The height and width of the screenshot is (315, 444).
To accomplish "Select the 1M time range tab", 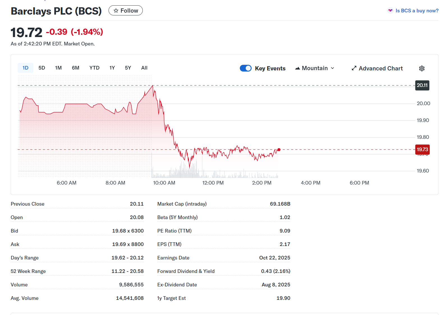I will click(58, 68).
